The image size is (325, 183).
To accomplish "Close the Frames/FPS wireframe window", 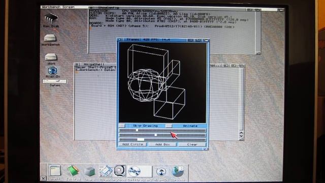I will (x=120, y=40).
